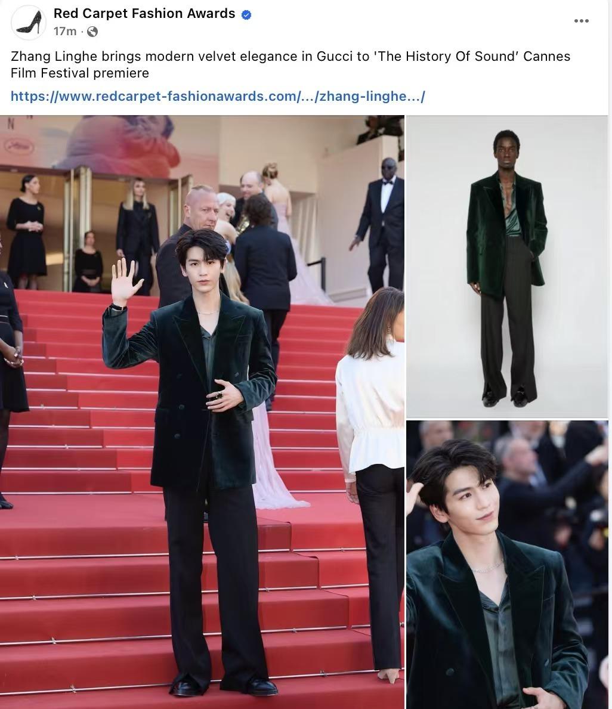Click the Cannes festival logo in photo corner
The width and height of the screenshot is (612, 709).
point(19,146)
